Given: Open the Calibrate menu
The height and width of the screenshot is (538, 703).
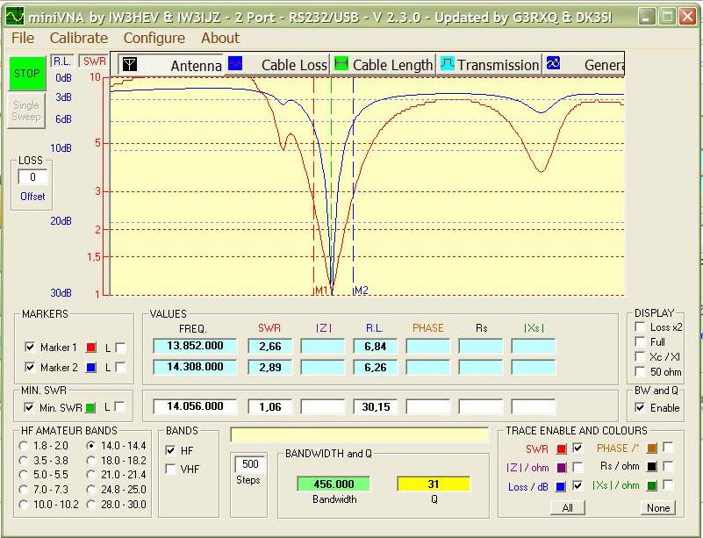Looking at the screenshot, I should coord(78,38).
